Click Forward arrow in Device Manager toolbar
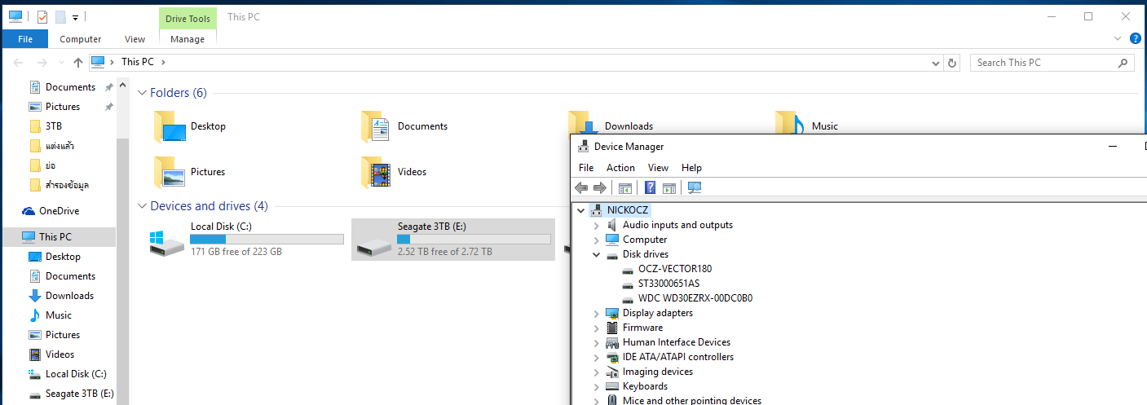This screenshot has width=1147, height=405. tap(600, 188)
